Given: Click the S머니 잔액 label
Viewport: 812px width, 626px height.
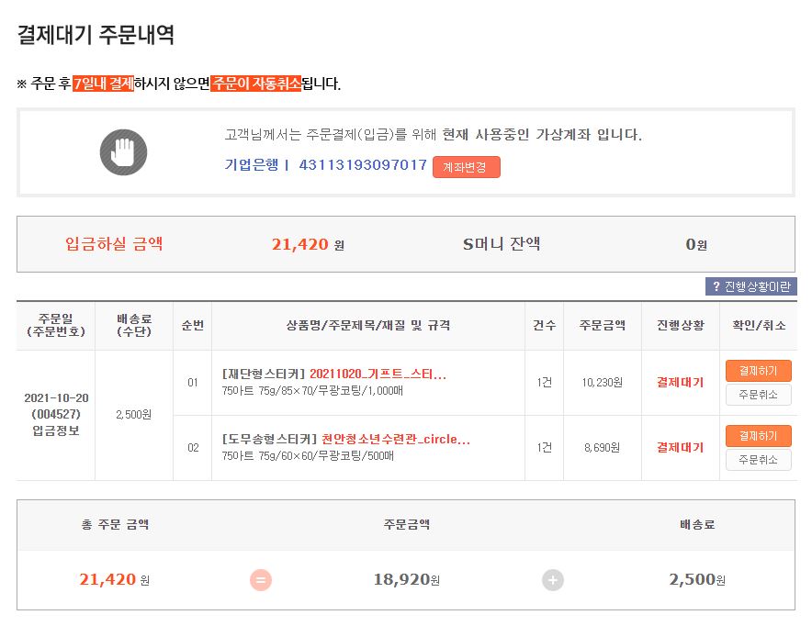Looking at the screenshot, I should [x=501, y=244].
